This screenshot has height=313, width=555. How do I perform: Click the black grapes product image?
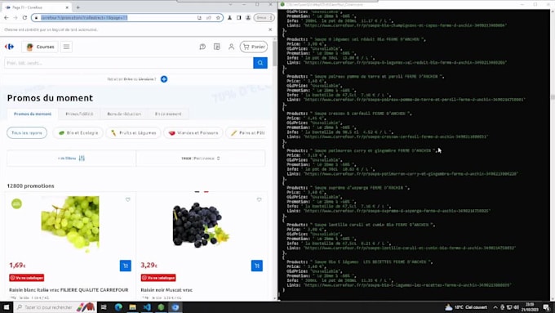pos(201,225)
